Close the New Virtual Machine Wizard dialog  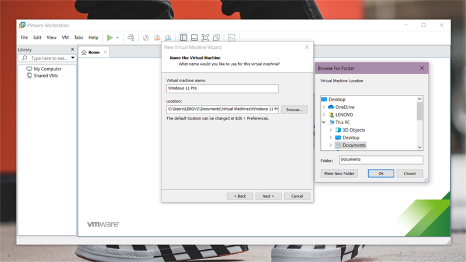tap(307, 47)
